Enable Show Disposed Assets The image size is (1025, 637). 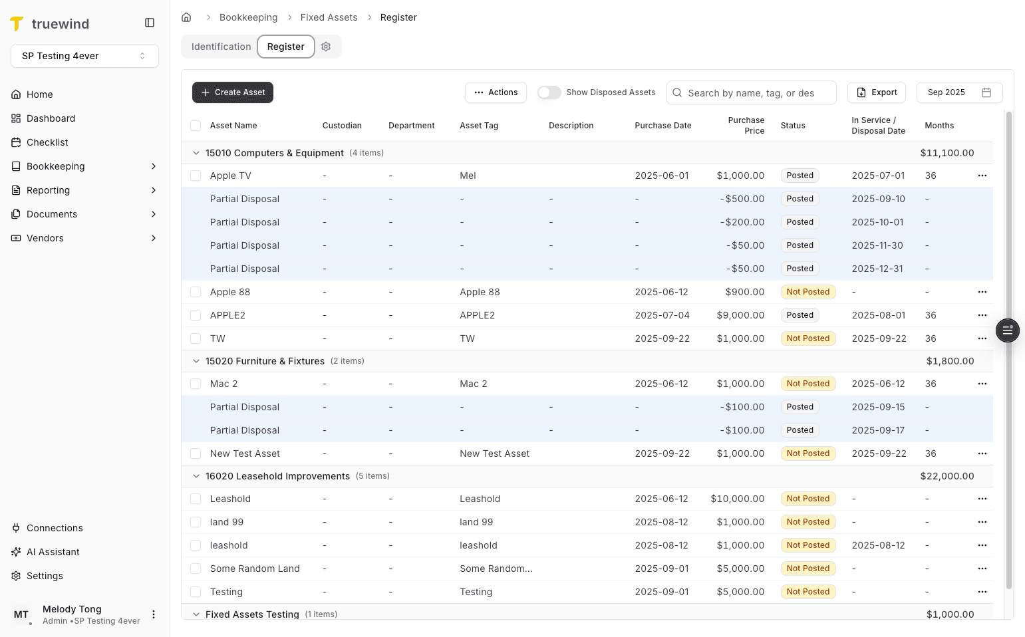coord(549,92)
